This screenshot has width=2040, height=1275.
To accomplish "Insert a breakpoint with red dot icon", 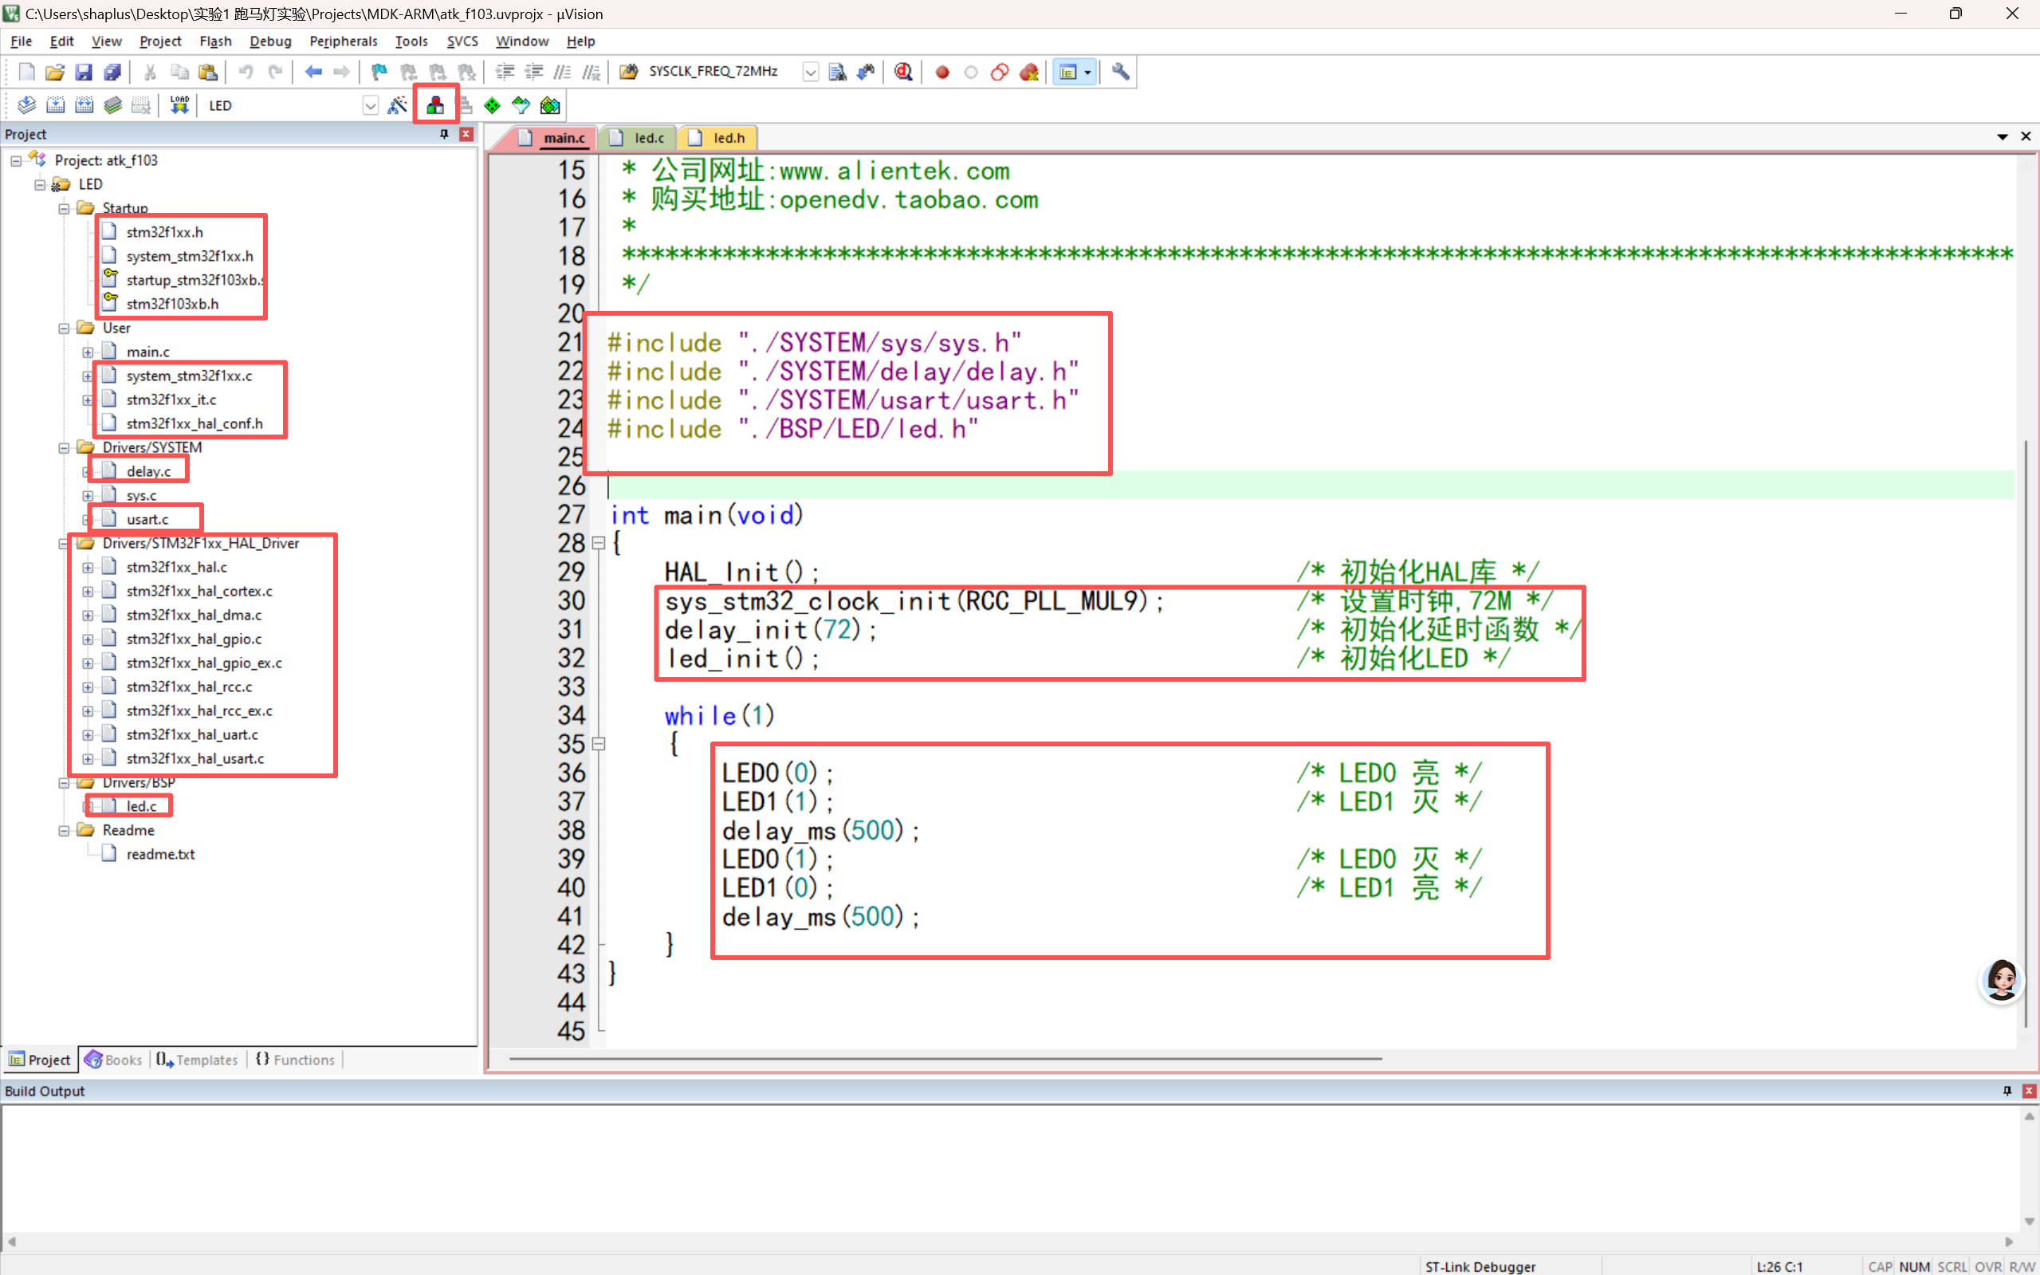I will pyautogui.click(x=942, y=72).
